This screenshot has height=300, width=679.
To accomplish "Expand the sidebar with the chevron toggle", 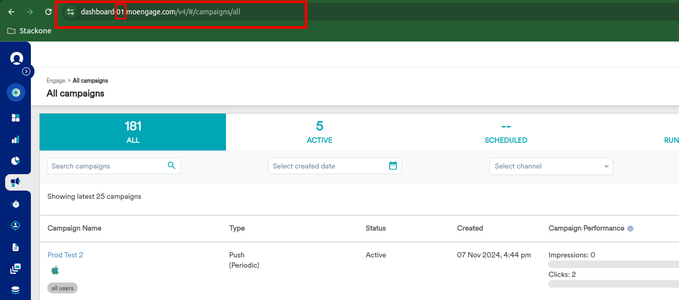I will tap(27, 71).
